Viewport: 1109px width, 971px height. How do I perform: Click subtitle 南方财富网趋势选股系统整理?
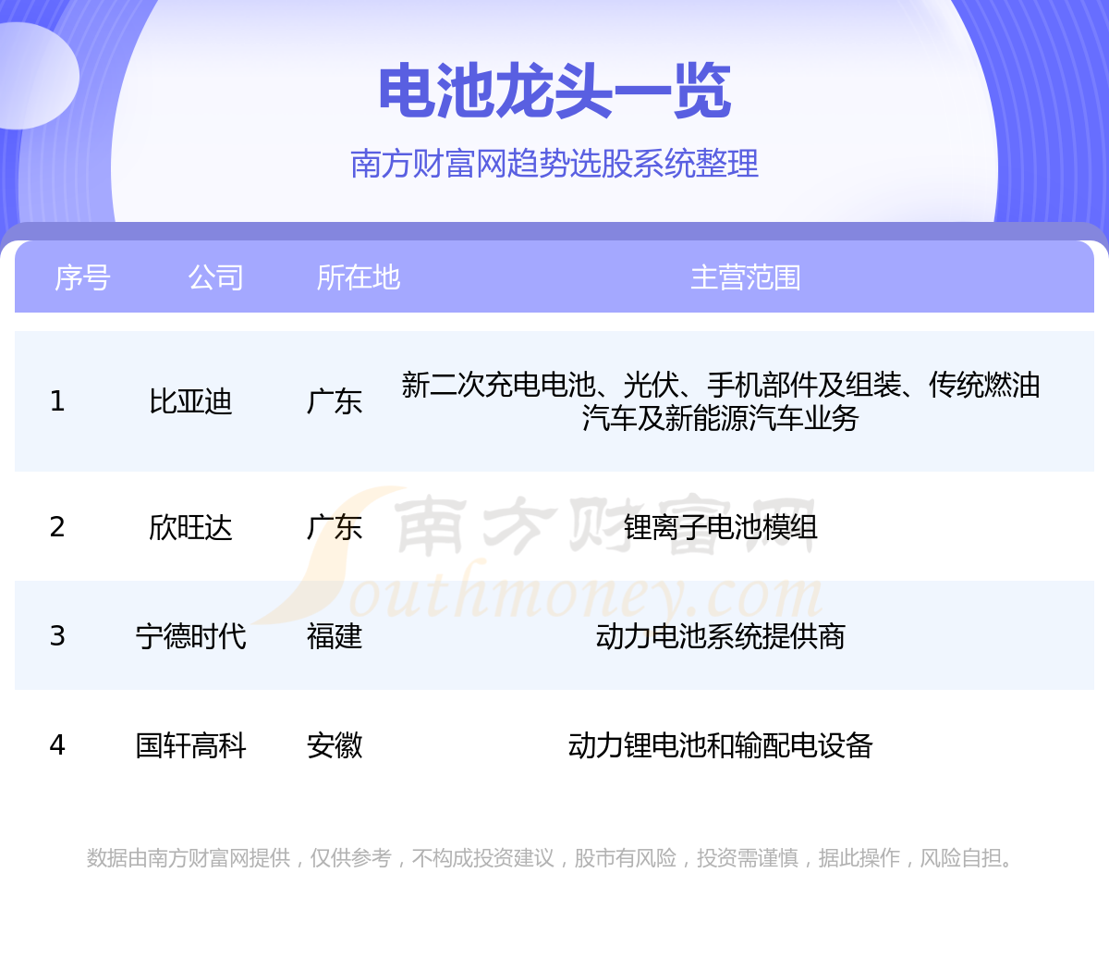point(554,164)
